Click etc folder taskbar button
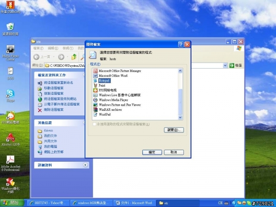 click(178, 203)
